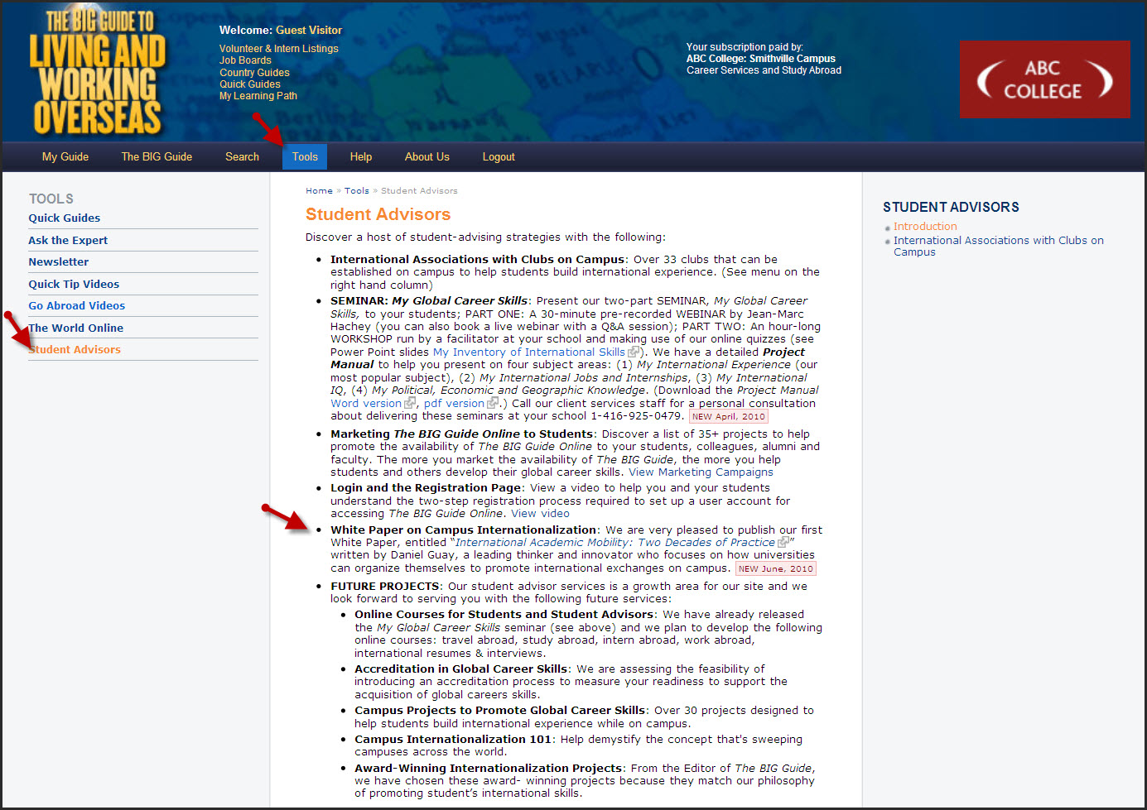Viewport: 1147px width, 810px height.
Task: Download the Word version of Project Manual
Action: click(x=366, y=404)
